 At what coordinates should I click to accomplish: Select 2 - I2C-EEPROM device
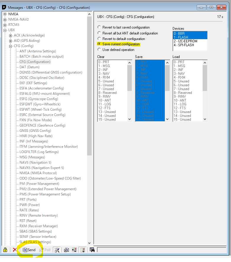(x=190, y=41)
